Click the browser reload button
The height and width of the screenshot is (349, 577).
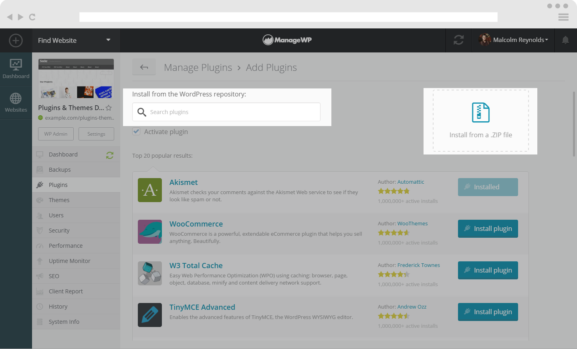tap(32, 17)
